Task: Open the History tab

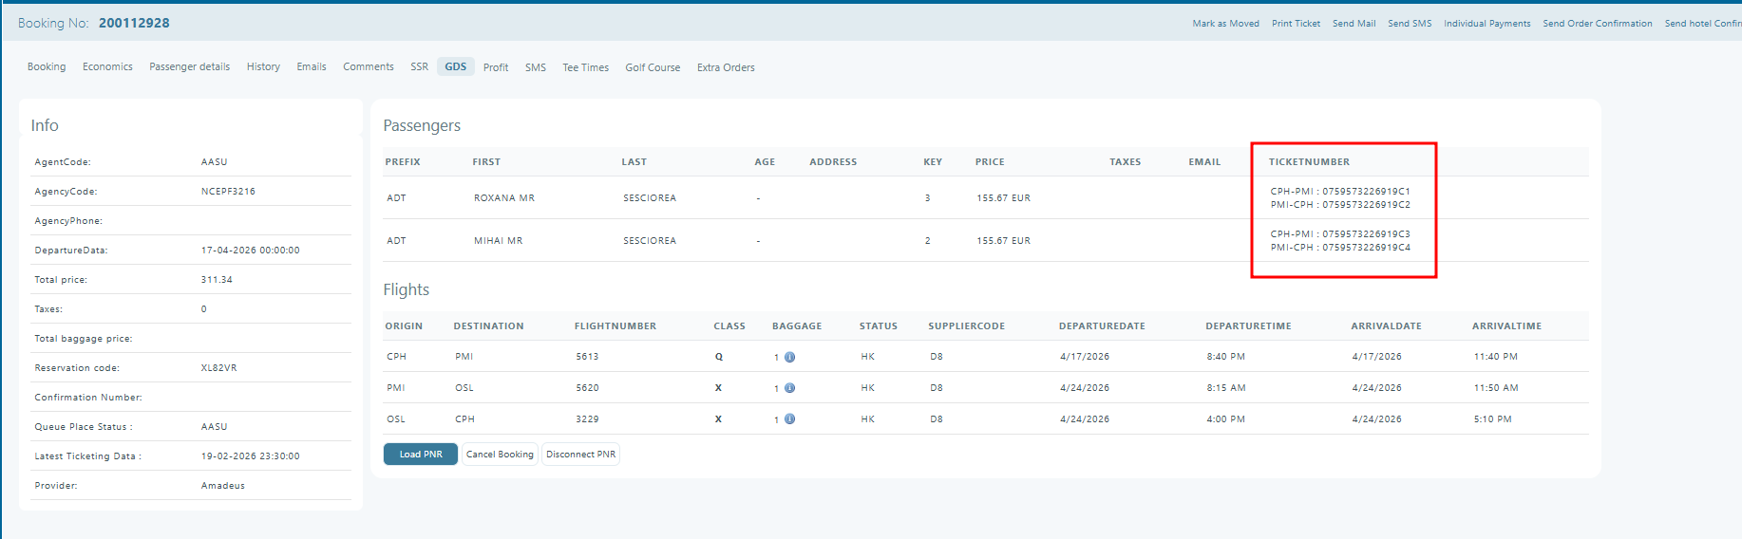Action: pos(263,67)
